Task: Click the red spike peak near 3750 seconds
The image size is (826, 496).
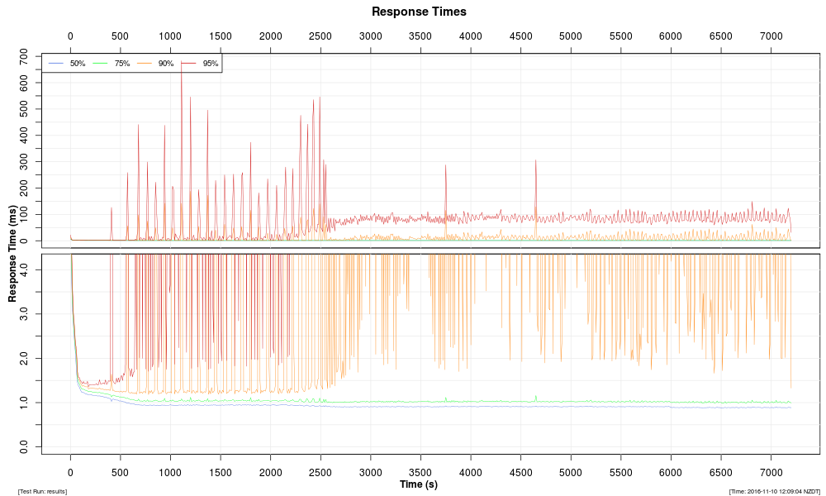Action: [x=445, y=165]
